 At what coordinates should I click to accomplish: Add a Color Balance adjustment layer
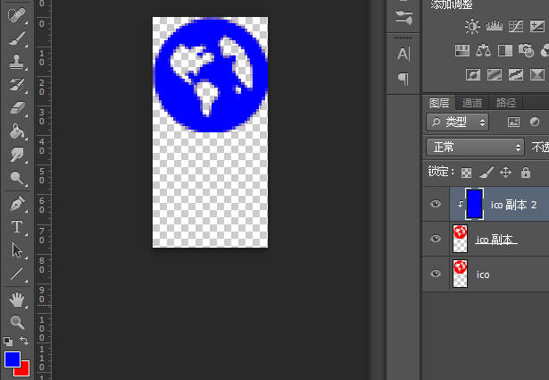click(x=483, y=50)
